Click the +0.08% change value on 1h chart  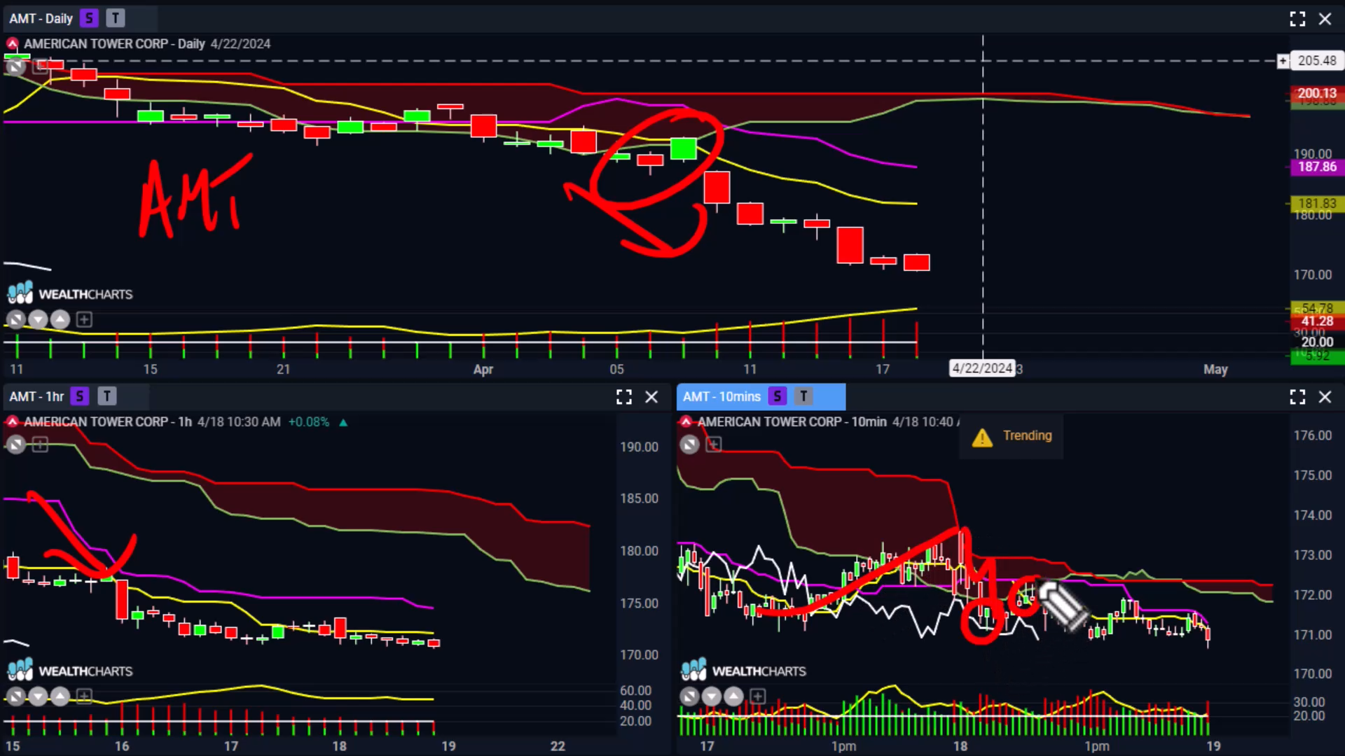(x=309, y=422)
